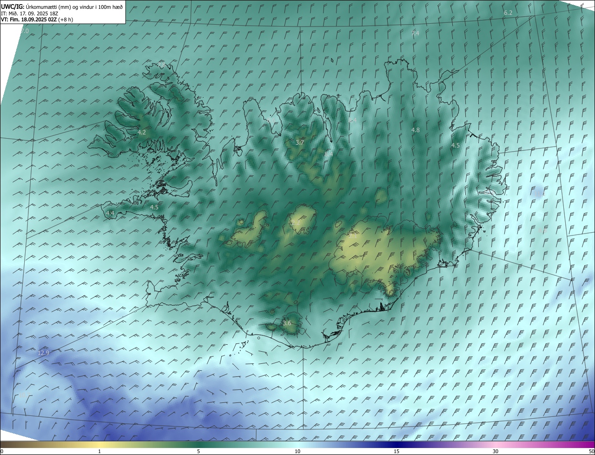
Task: Click the 0 tick label on the color scale
Action: [x=2, y=451]
